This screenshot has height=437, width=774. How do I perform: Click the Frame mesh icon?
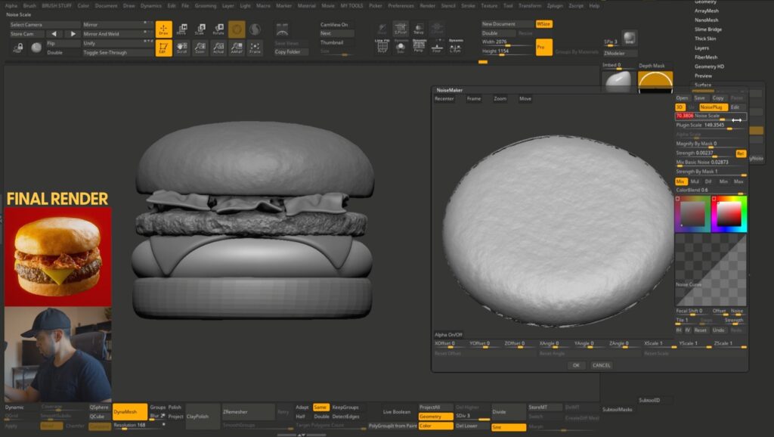tap(255, 48)
